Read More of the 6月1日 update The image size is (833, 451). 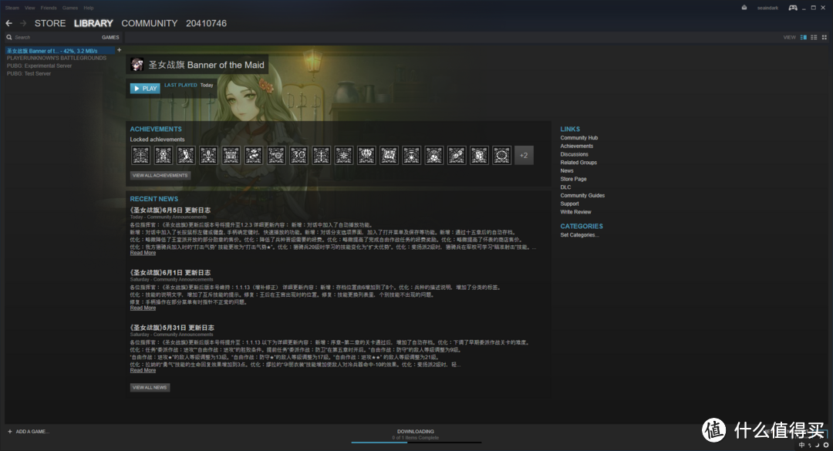[143, 308]
